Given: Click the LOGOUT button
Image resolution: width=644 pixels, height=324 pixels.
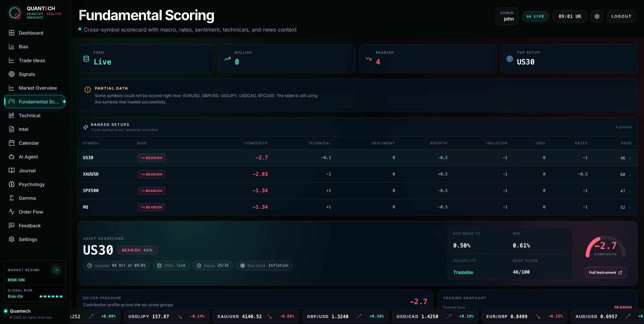Looking at the screenshot, I should click(x=621, y=16).
